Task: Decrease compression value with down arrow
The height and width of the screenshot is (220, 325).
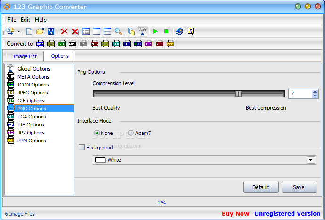Action: (315, 96)
